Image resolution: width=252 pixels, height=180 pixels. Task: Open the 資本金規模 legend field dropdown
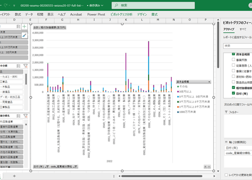tap(209, 82)
